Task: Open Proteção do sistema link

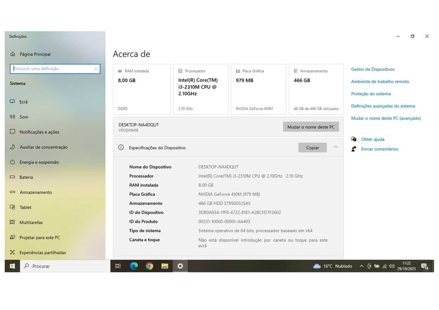Action: click(x=371, y=94)
